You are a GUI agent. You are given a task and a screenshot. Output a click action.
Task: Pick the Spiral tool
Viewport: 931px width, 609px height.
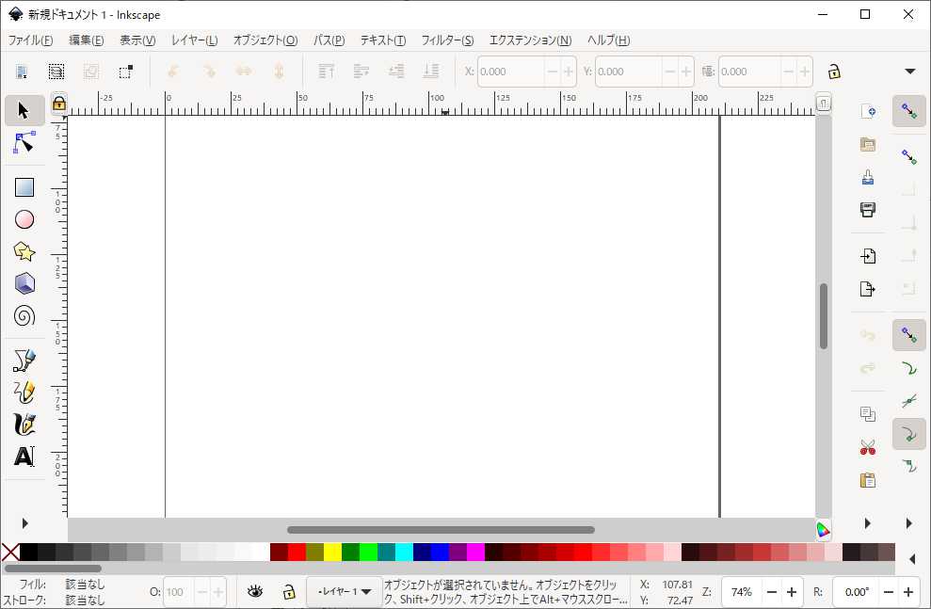(x=23, y=315)
